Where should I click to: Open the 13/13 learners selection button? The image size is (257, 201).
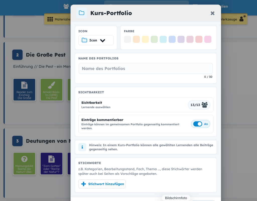point(199,105)
